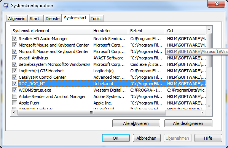The width and height of the screenshot is (228, 148).
Task: Click Alle aktivieren button
Action: pos(136,123)
